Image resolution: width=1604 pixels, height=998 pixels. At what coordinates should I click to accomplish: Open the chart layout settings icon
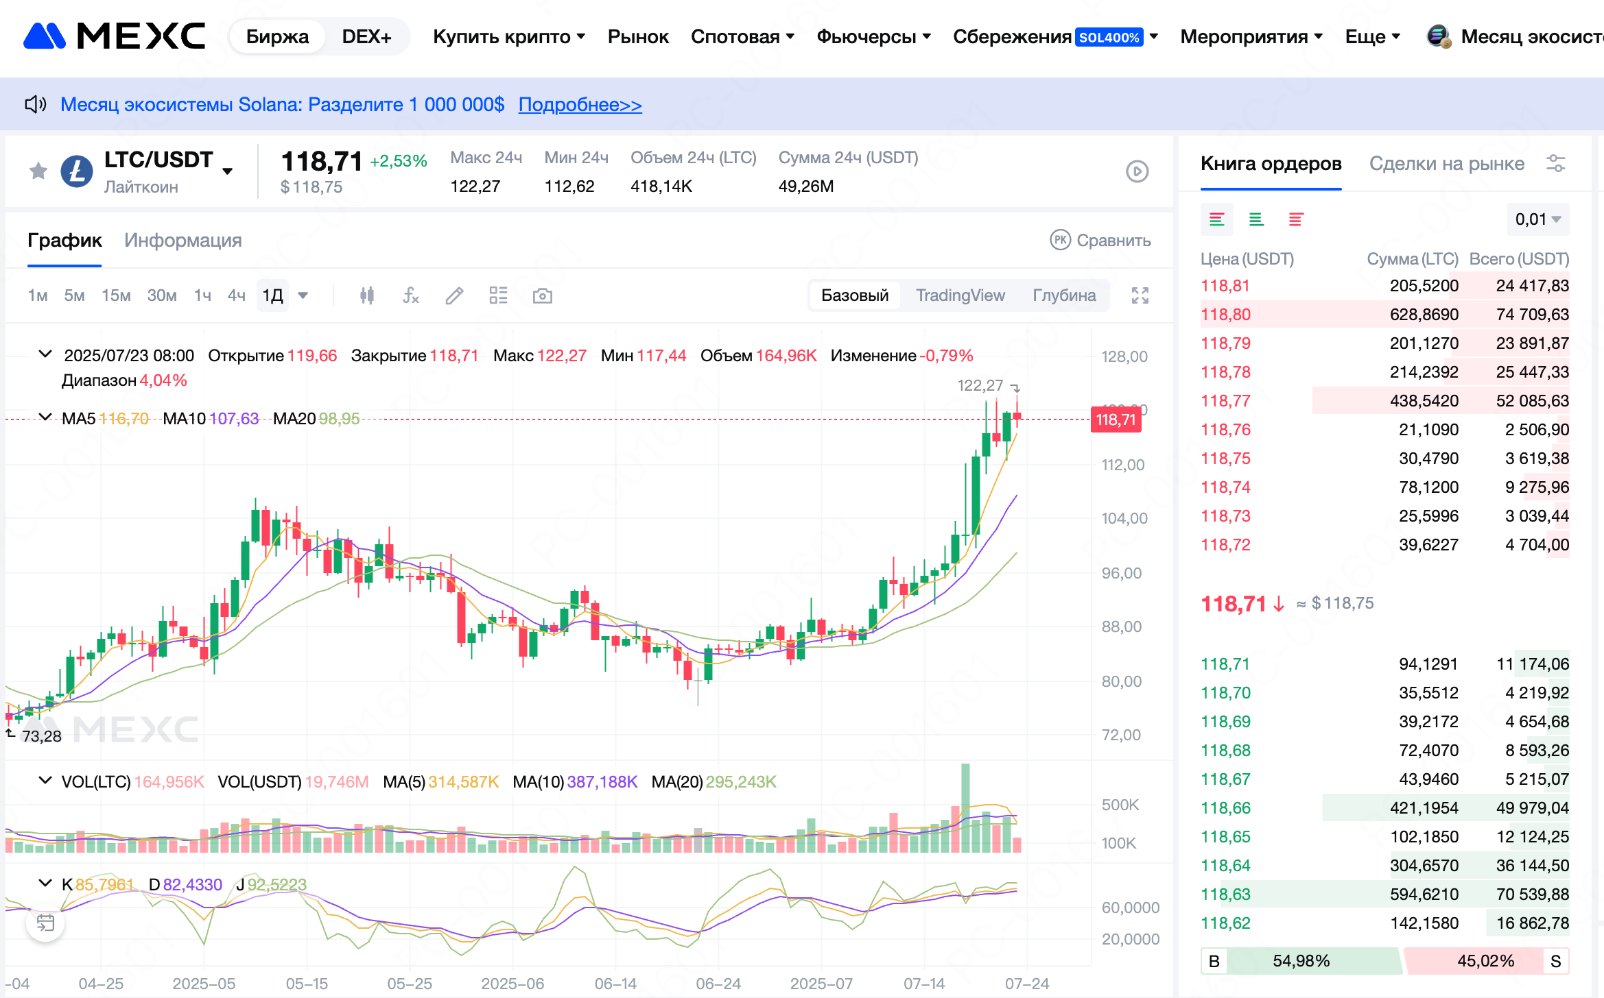[498, 295]
